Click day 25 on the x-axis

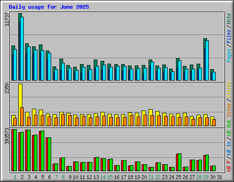click(x=178, y=177)
